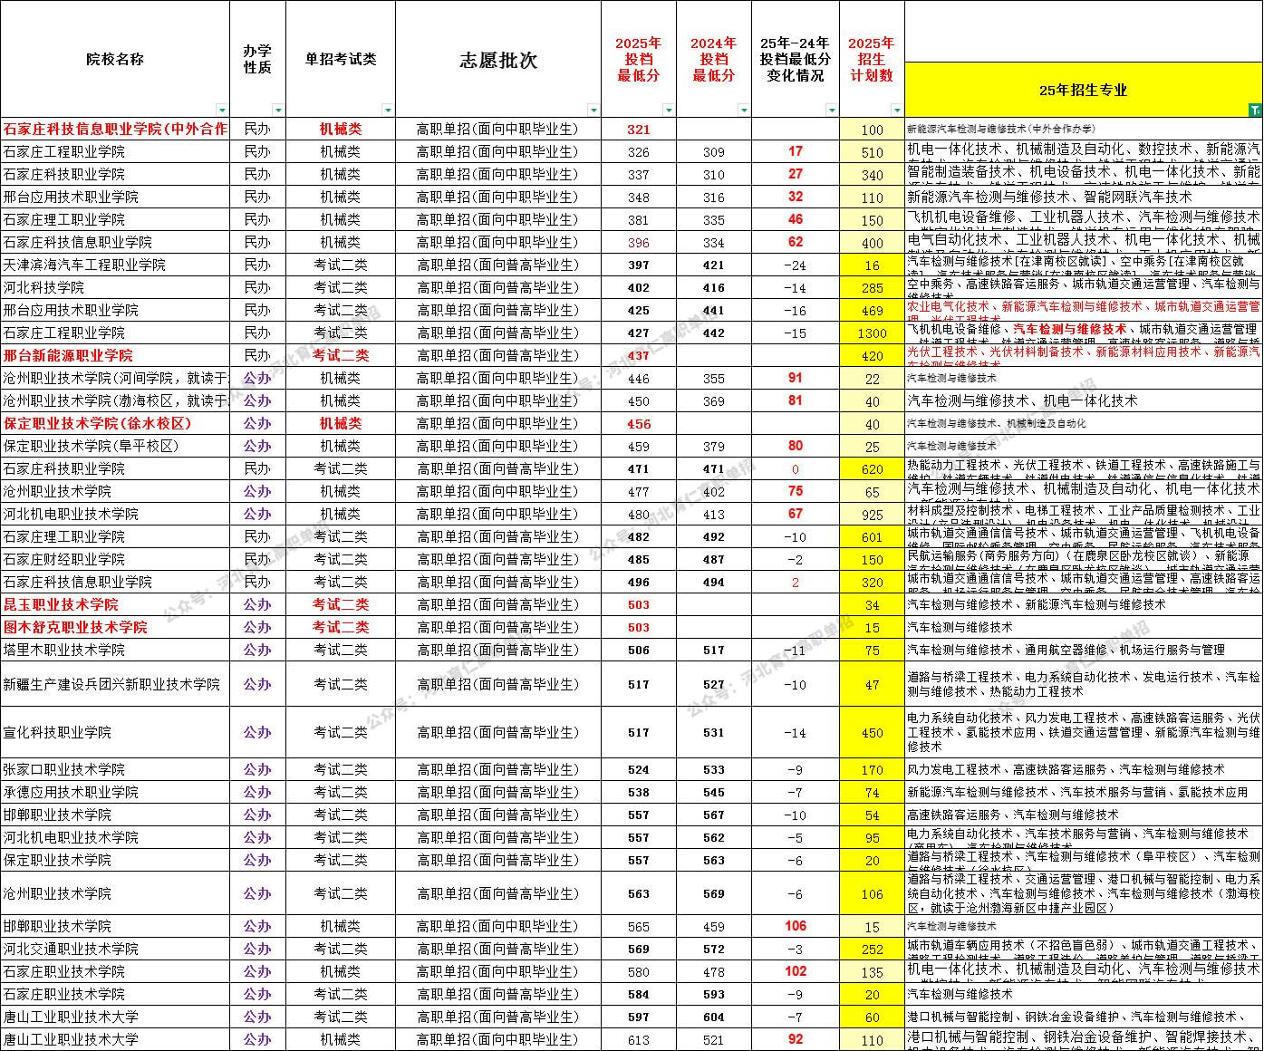Open the 单招考试类 column filter dropdown
Screen dimensions: 1264x1051
point(388,111)
